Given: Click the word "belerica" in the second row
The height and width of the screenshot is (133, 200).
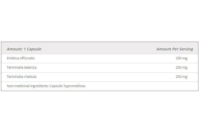Looking at the screenshot, I should point(30,67).
